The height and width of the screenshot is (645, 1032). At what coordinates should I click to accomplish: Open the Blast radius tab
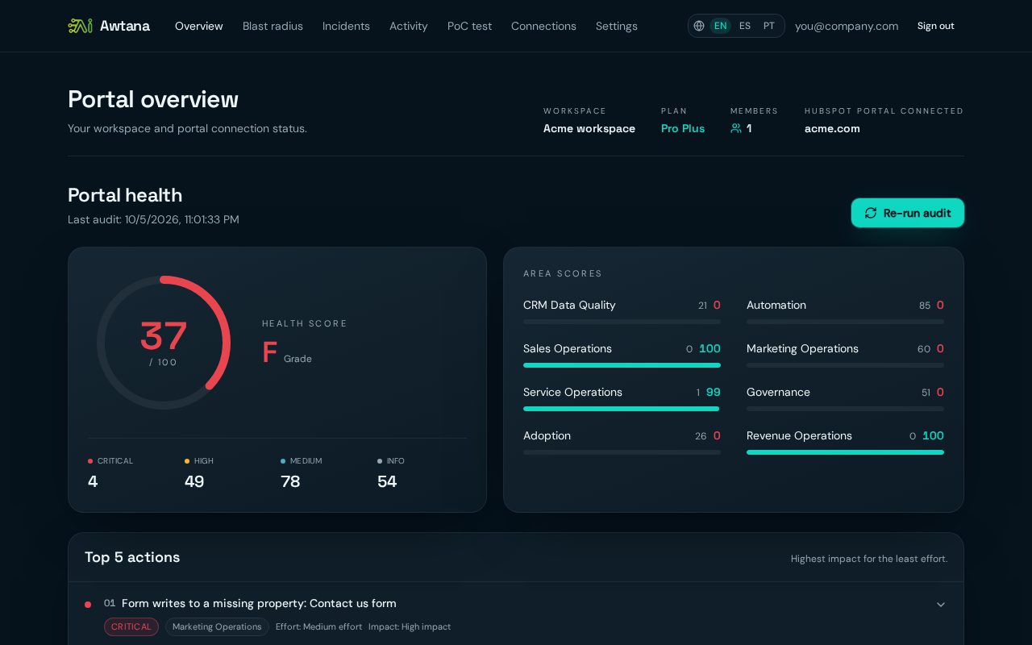pos(273,26)
